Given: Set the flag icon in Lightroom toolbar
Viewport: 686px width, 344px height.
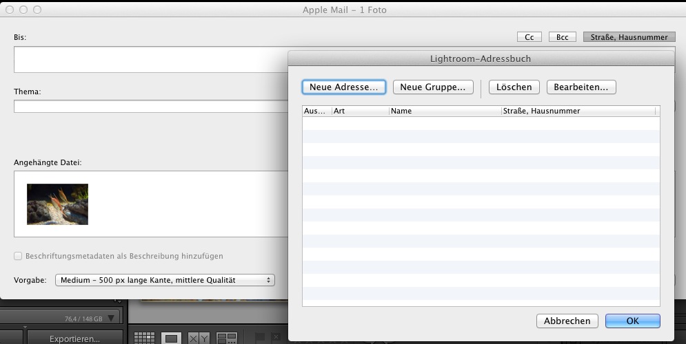Looking at the screenshot, I should 260,337.
